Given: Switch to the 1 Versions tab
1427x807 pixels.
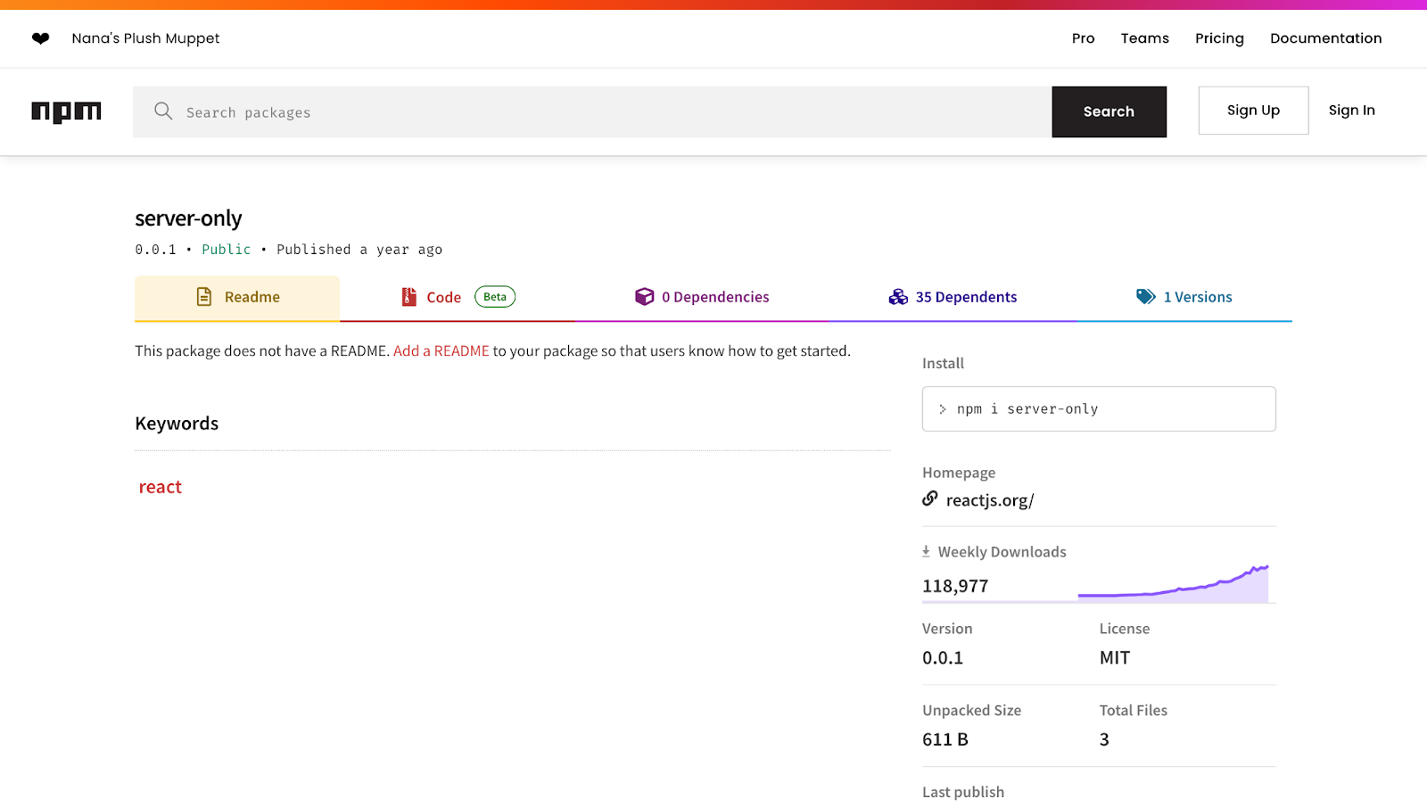Looking at the screenshot, I should click(1184, 298).
